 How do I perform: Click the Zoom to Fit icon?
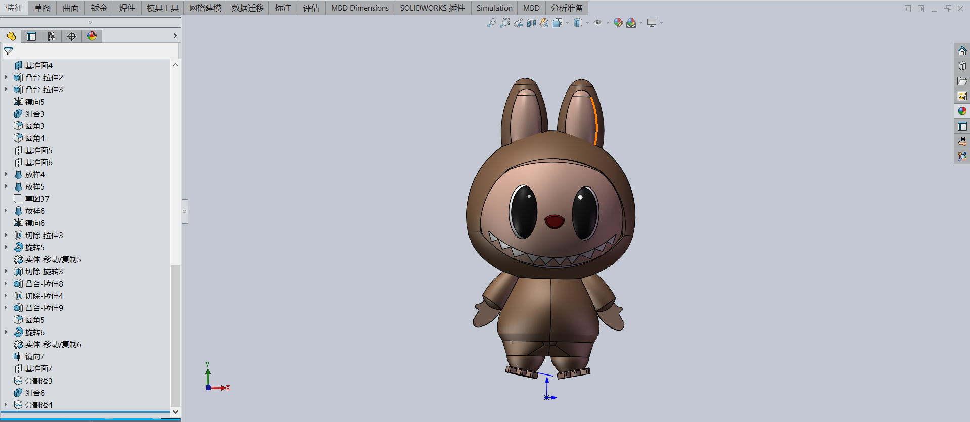click(x=491, y=23)
